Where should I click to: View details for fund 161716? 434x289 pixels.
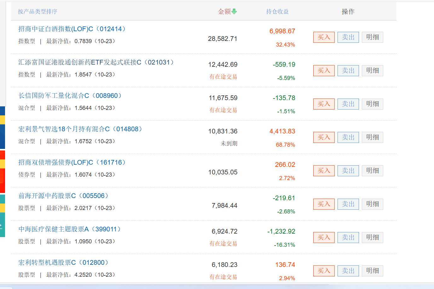click(373, 171)
